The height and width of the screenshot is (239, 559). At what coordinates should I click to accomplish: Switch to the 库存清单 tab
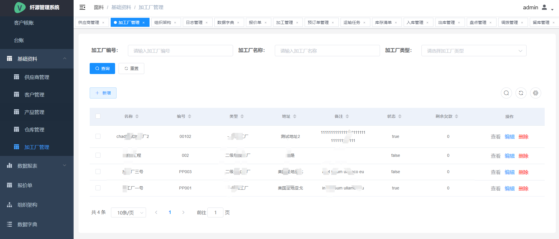tap(383, 22)
